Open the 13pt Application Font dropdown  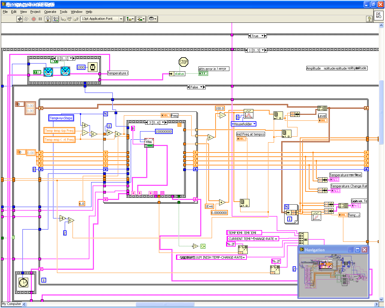click(x=102, y=19)
